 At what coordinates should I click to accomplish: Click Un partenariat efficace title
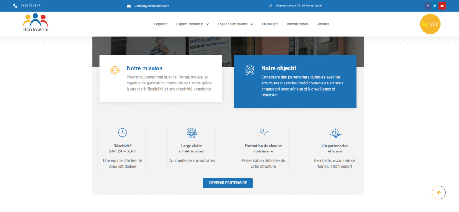point(335,149)
